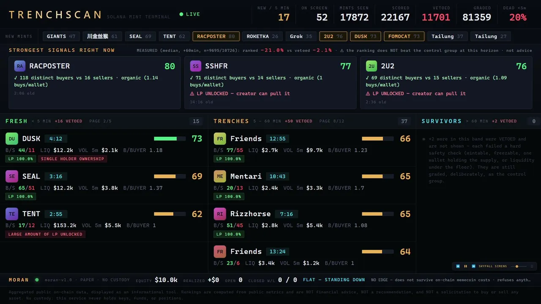
Task: Click the SE avatar icon of SEAL row
Action: pyautogui.click(x=12, y=176)
